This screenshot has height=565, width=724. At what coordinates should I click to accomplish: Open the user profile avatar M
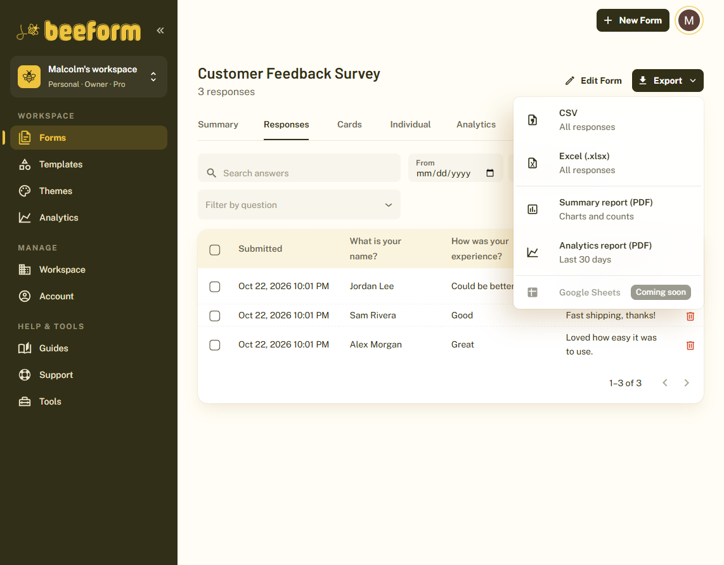pos(689,20)
